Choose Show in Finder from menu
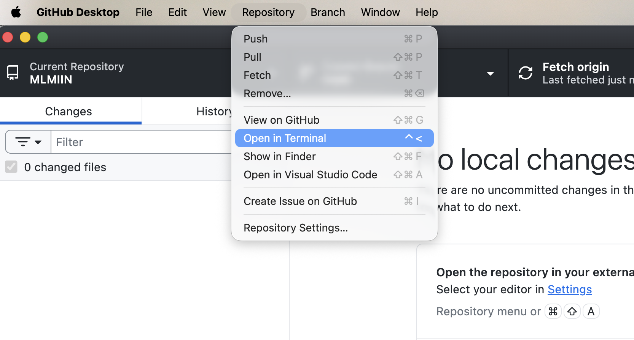This screenshot has width=634, height=340. [279, 156]
